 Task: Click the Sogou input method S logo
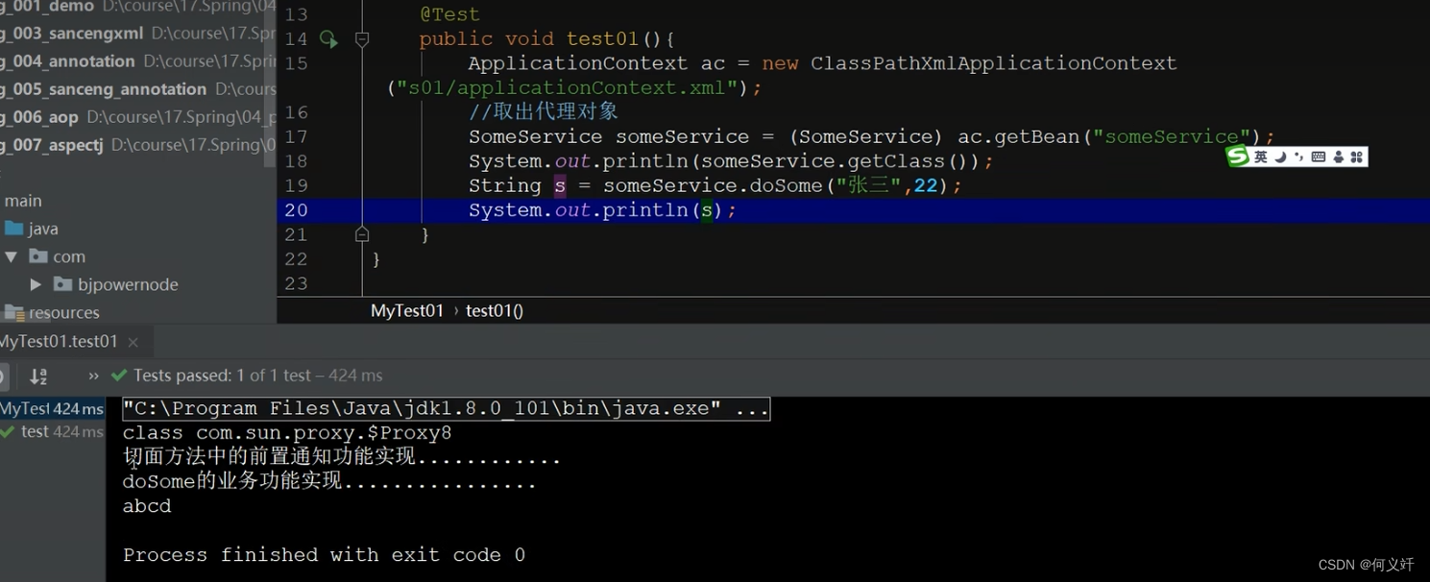pyautogui.click(x=1238, y=157)
